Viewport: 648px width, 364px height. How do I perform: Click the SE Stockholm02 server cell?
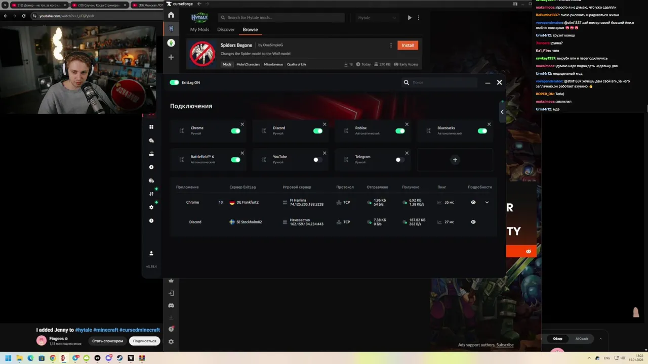click(246, 222)
